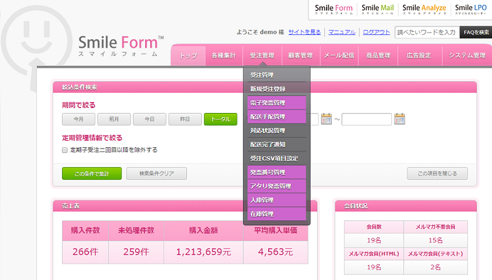
Task: Open the 顧客管理 menu
Action: click(301, 56)
